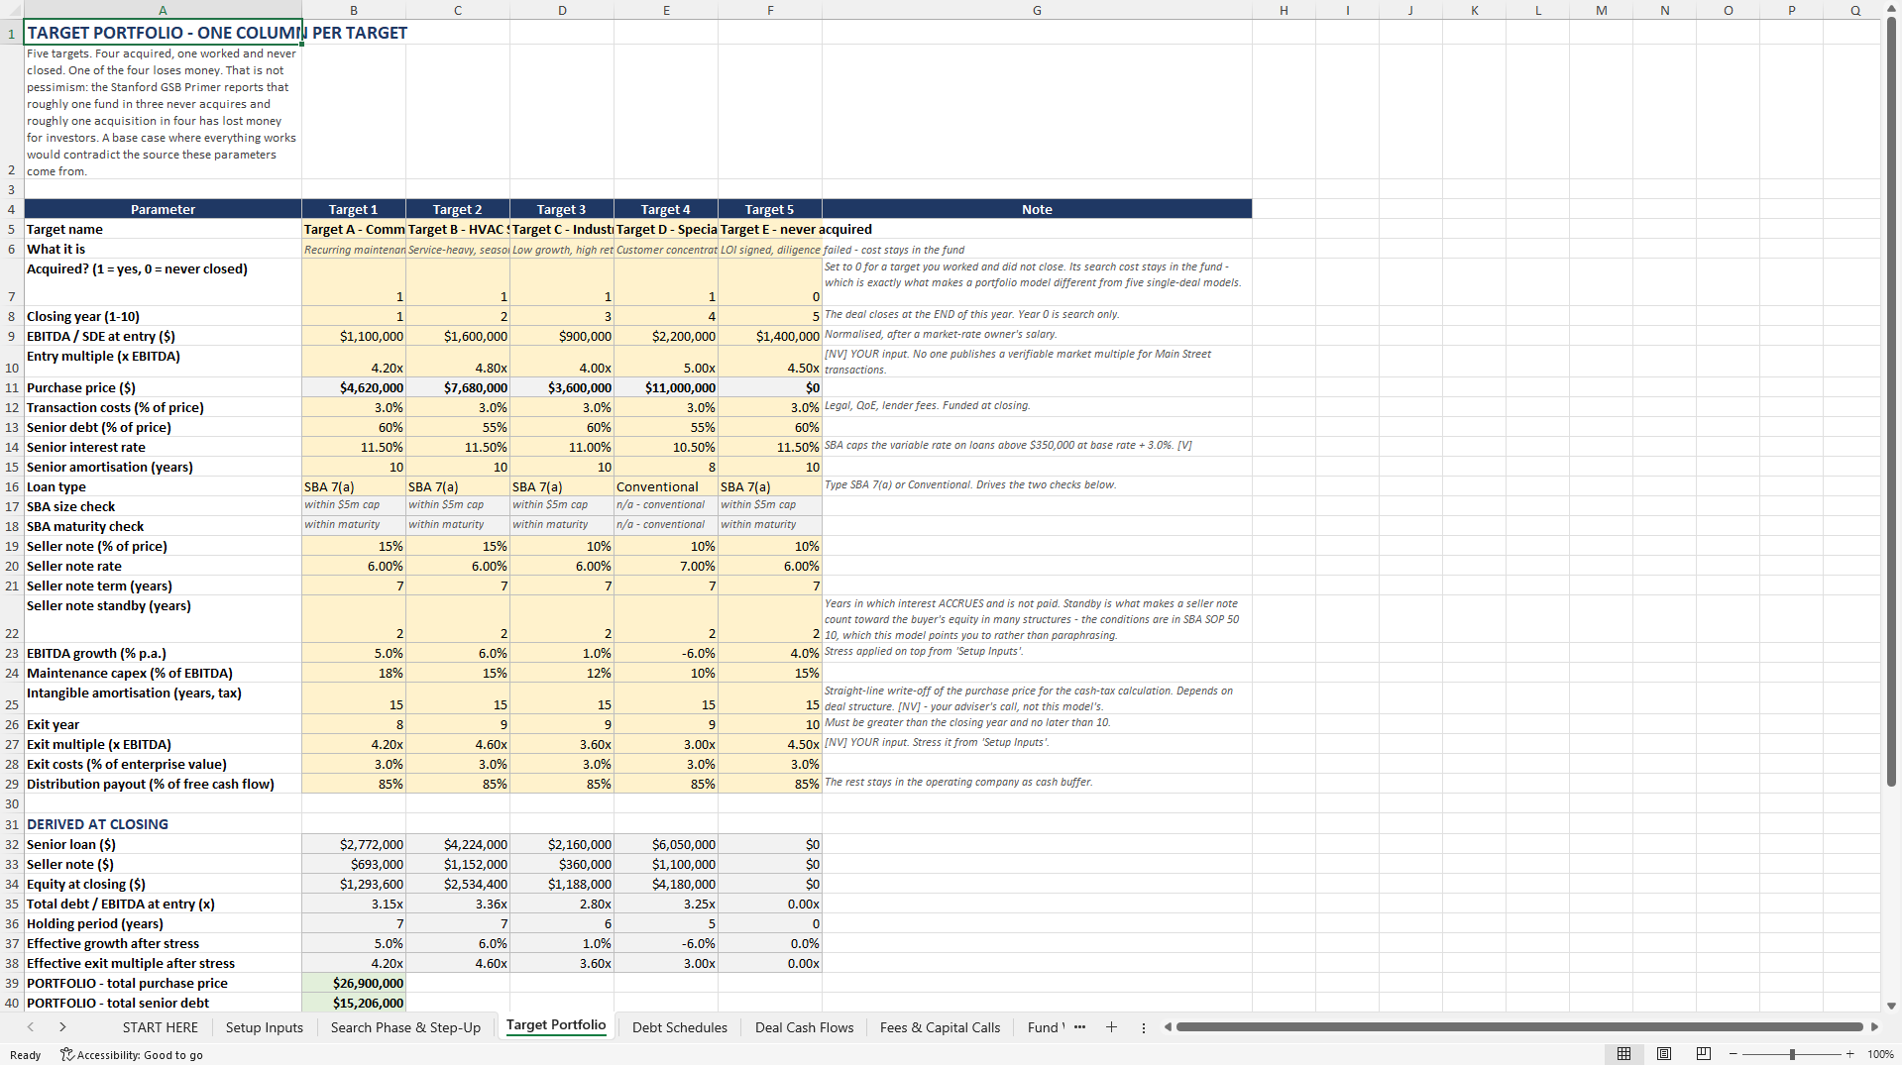Add a new sheet with plus icon
Viewport: 1902px width, 1065px height.
pos(1111,1027)
